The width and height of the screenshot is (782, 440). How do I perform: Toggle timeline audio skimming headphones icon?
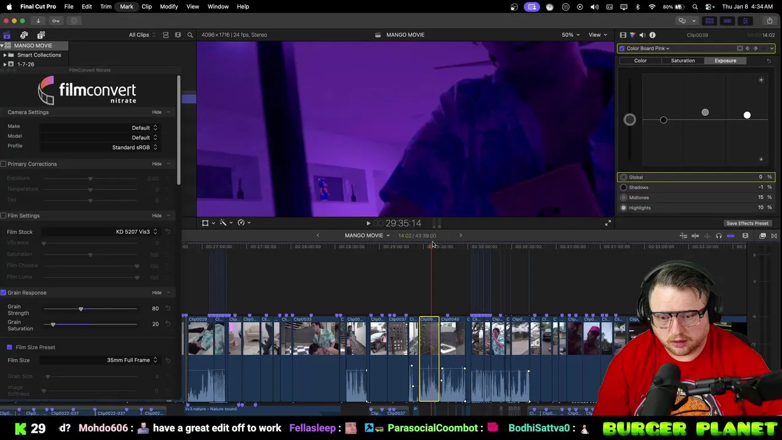(x=718, y=236)
